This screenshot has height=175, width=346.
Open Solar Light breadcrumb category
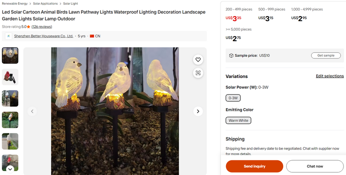click(70, 3)
